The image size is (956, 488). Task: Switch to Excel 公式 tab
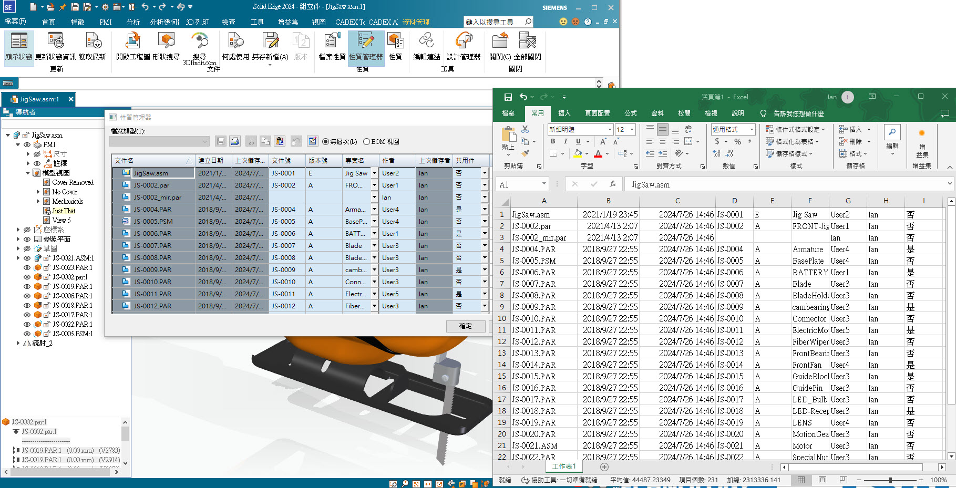631,113
